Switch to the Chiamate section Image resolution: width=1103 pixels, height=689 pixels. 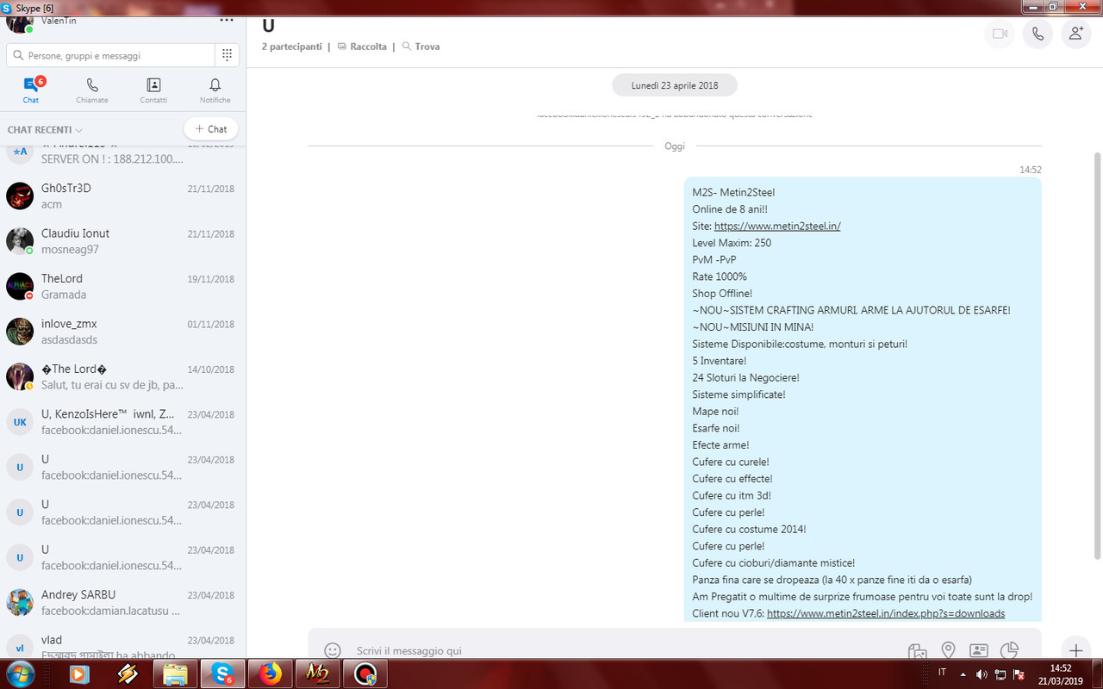(x=92, y=90)
